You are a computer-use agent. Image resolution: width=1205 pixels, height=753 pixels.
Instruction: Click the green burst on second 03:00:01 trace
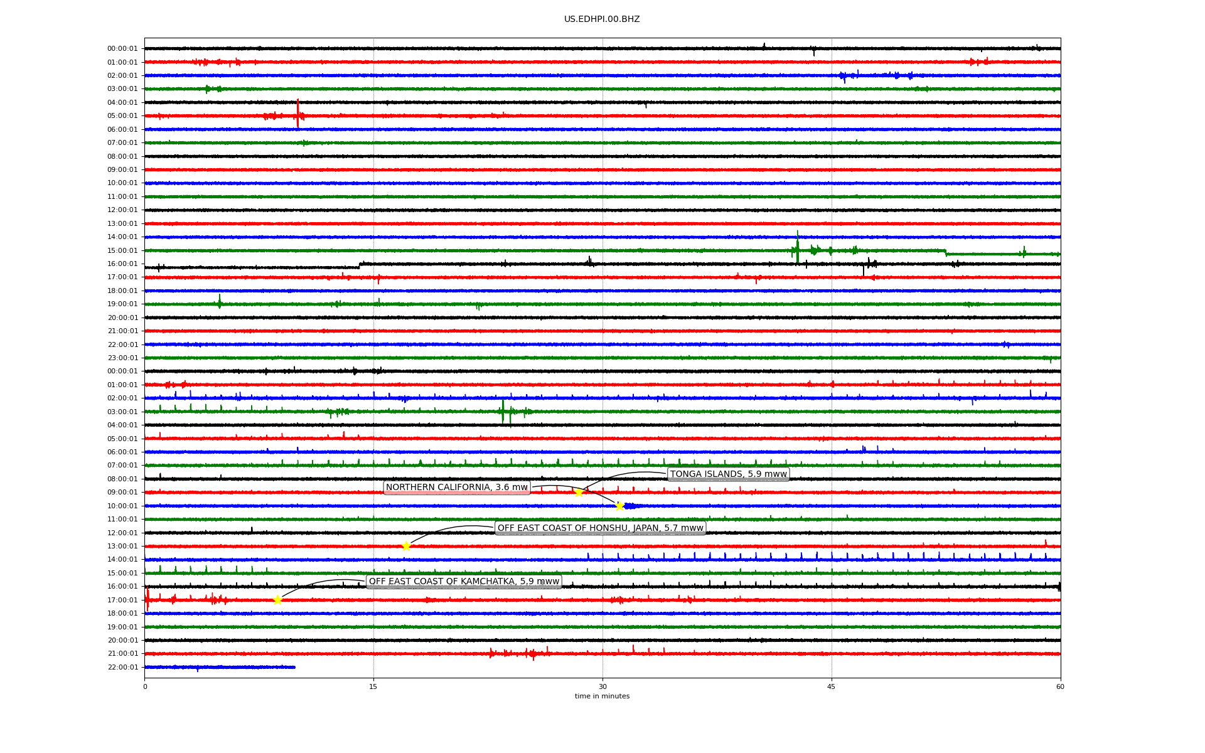[503, 412]
